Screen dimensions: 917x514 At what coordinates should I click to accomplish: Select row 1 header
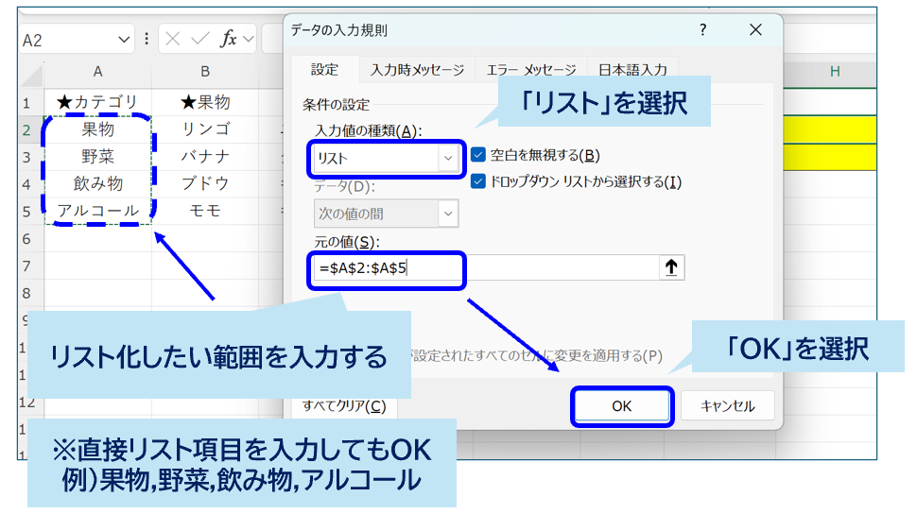tap(26, 104)
